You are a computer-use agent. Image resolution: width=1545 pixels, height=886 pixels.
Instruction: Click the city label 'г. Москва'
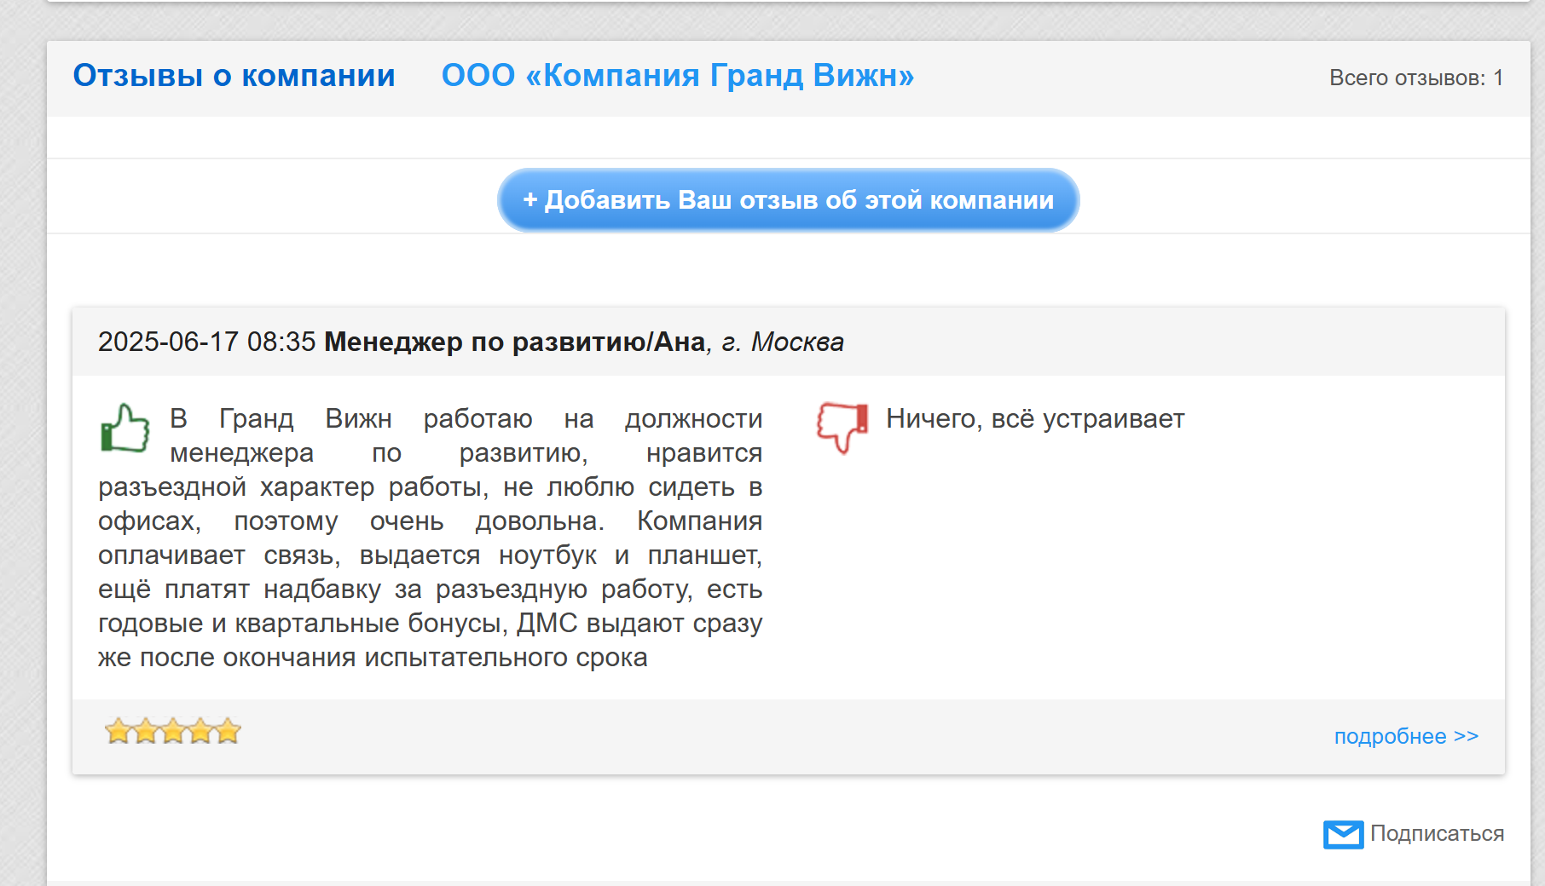pos(783,342)
